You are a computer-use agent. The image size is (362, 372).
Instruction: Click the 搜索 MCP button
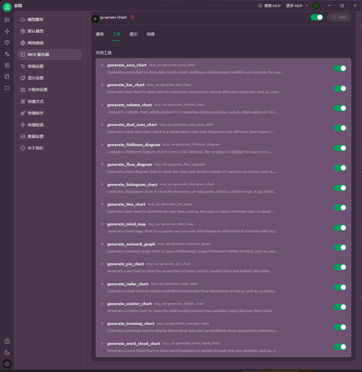pos(269,6)
